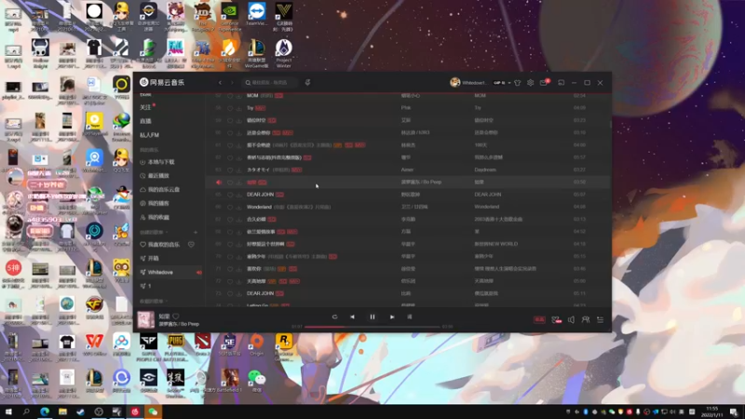Like the DEAR JOHN song lasting 05:07
This screenshot has height=419, width=745.
230,195
